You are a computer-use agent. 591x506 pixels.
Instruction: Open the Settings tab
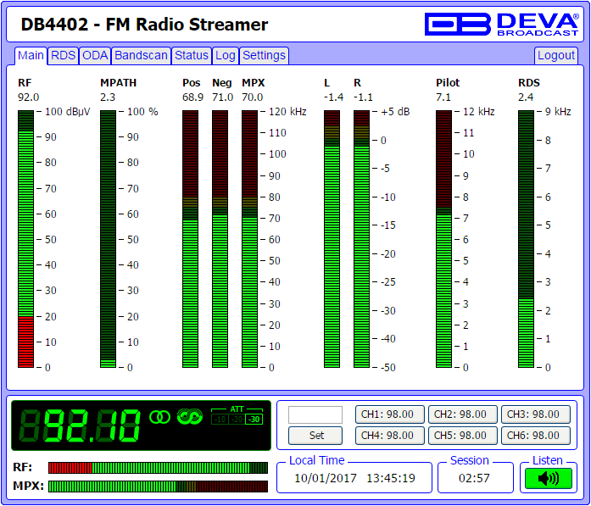tap(264, 56)
